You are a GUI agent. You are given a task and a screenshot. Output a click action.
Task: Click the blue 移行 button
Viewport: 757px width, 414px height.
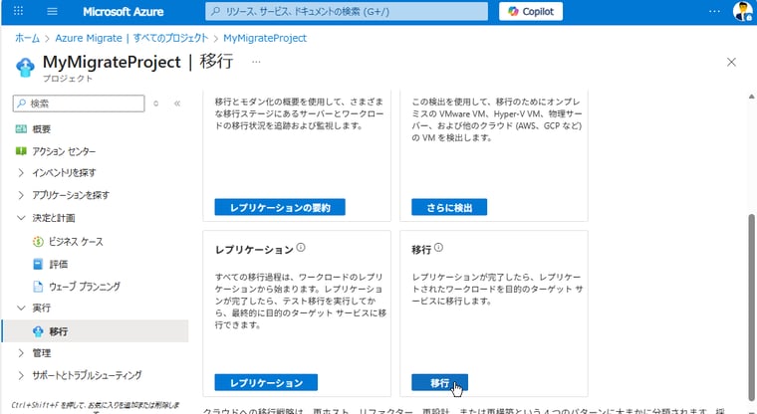[x=439, y=382]
